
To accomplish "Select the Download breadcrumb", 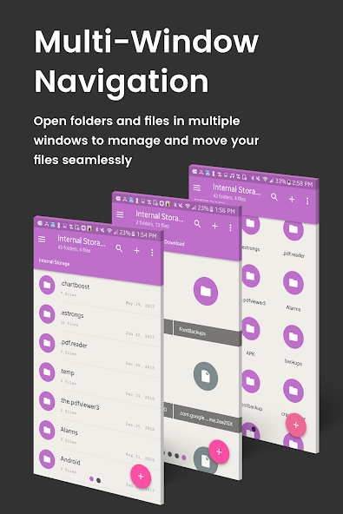I will click(x=175, y=243).
